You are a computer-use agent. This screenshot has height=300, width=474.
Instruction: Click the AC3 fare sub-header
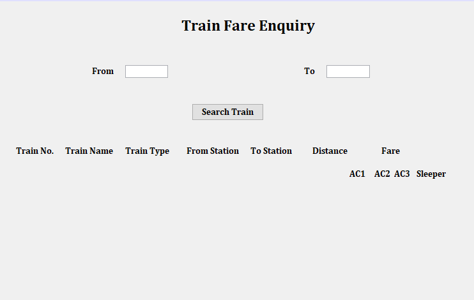(x=402, y=174)
